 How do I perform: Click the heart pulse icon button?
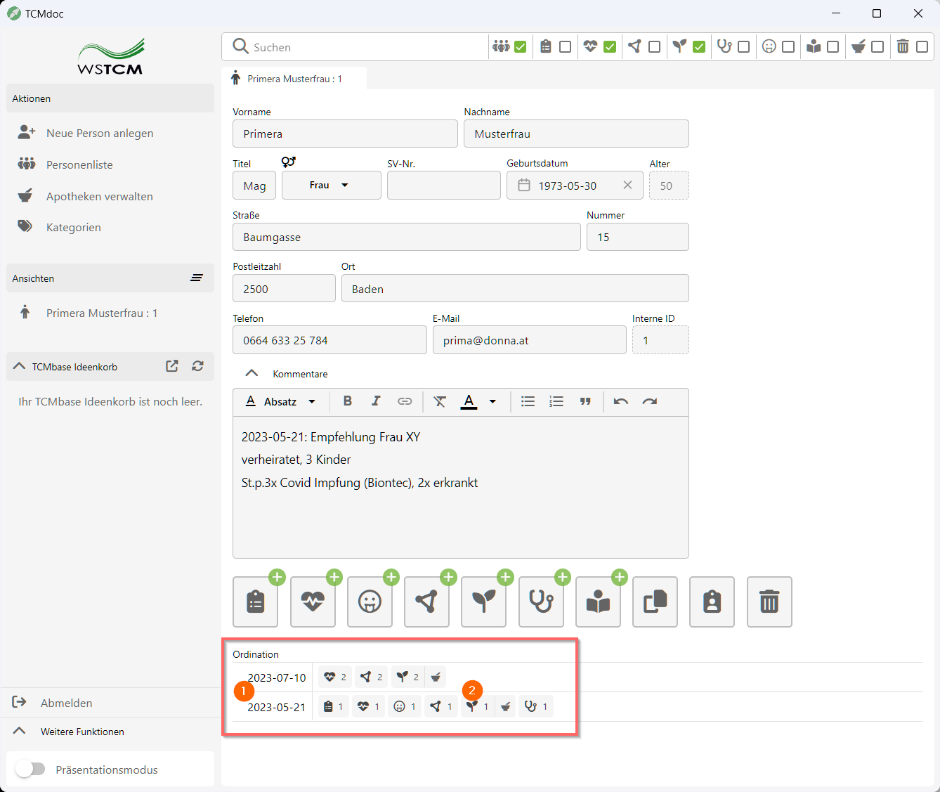pyautogui.click(x=313, y=602)
